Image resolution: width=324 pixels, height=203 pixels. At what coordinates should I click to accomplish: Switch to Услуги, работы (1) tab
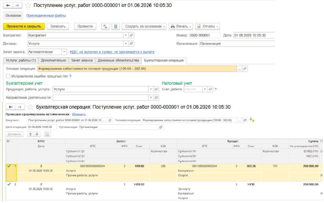click(21, 60)
